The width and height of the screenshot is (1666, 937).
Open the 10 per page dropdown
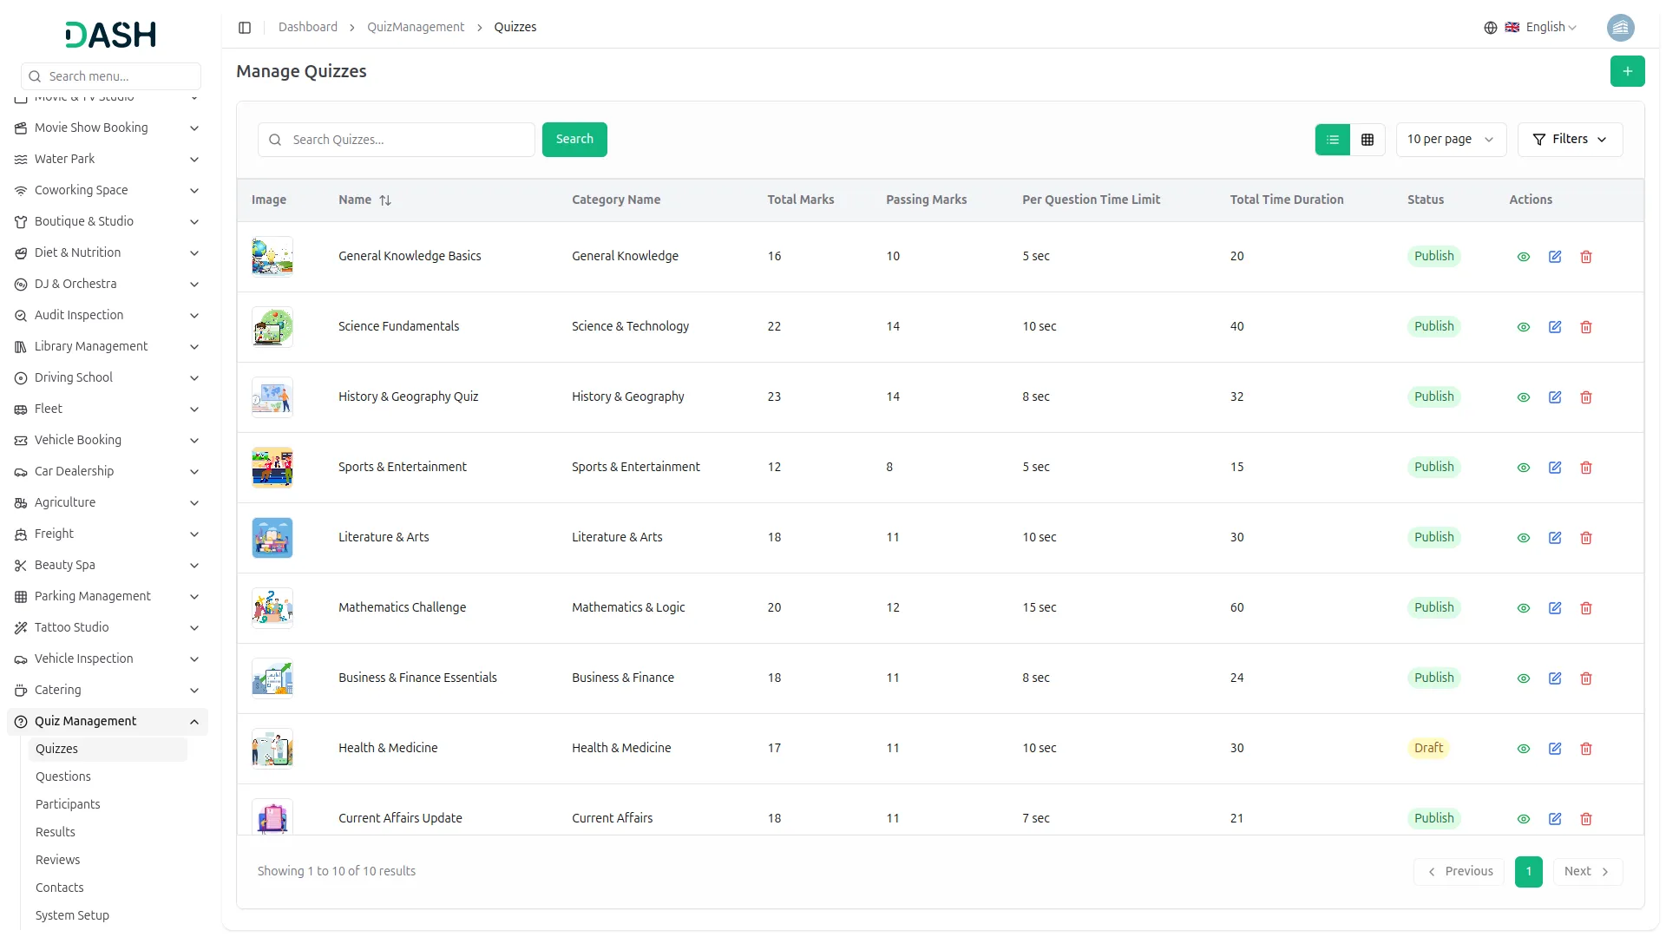[x=1450, y=140]
